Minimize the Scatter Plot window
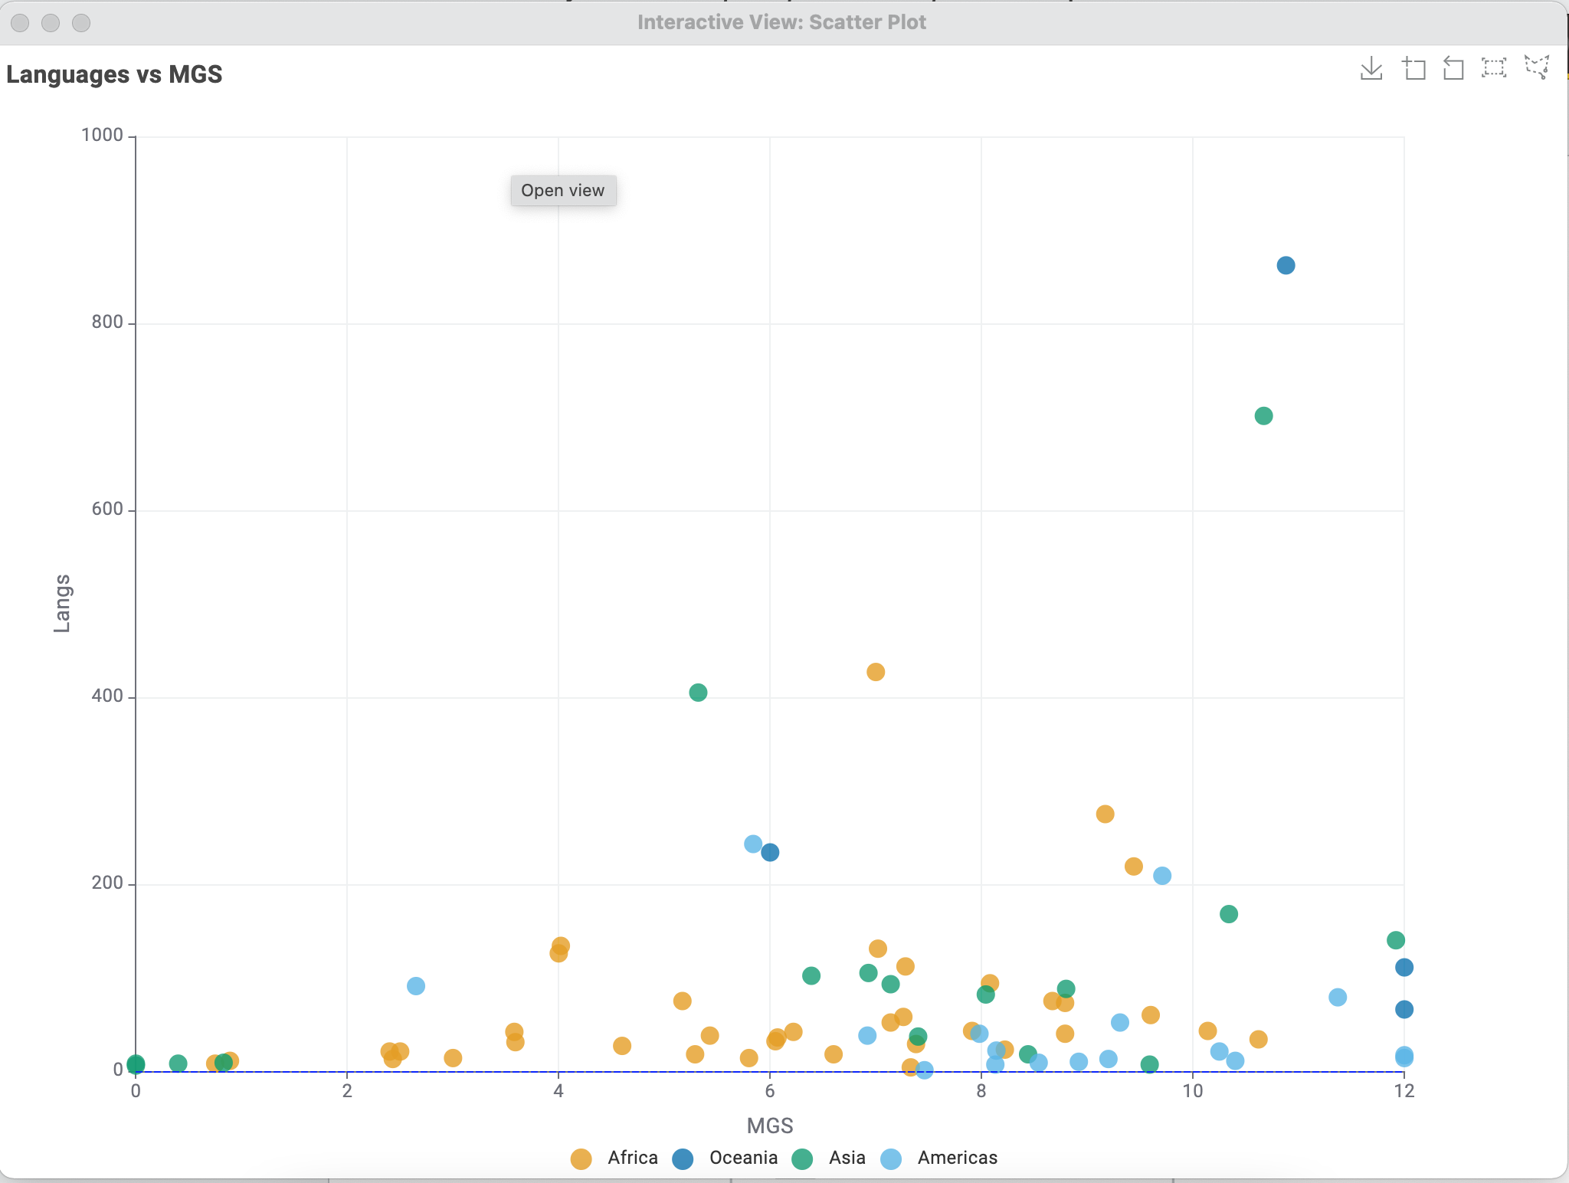Image resolution: width=1569 pixels, height=1183 pixels. coord(51,23)
